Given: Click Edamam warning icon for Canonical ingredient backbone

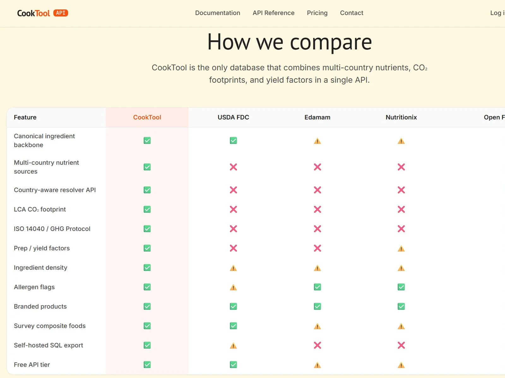Looking at the screenshot, I should [317, 141].
